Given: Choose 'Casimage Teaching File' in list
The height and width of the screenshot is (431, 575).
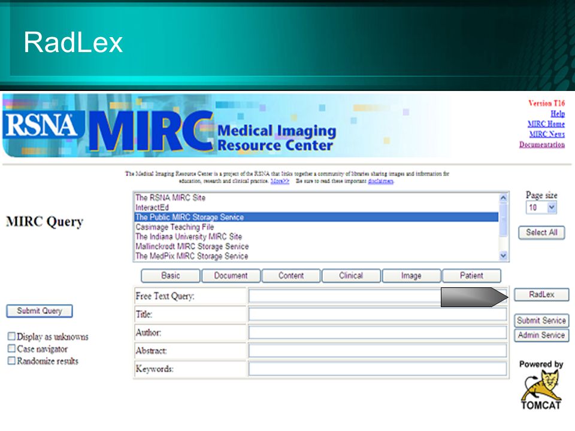Looking at the screenshot, I should (316, 227).
